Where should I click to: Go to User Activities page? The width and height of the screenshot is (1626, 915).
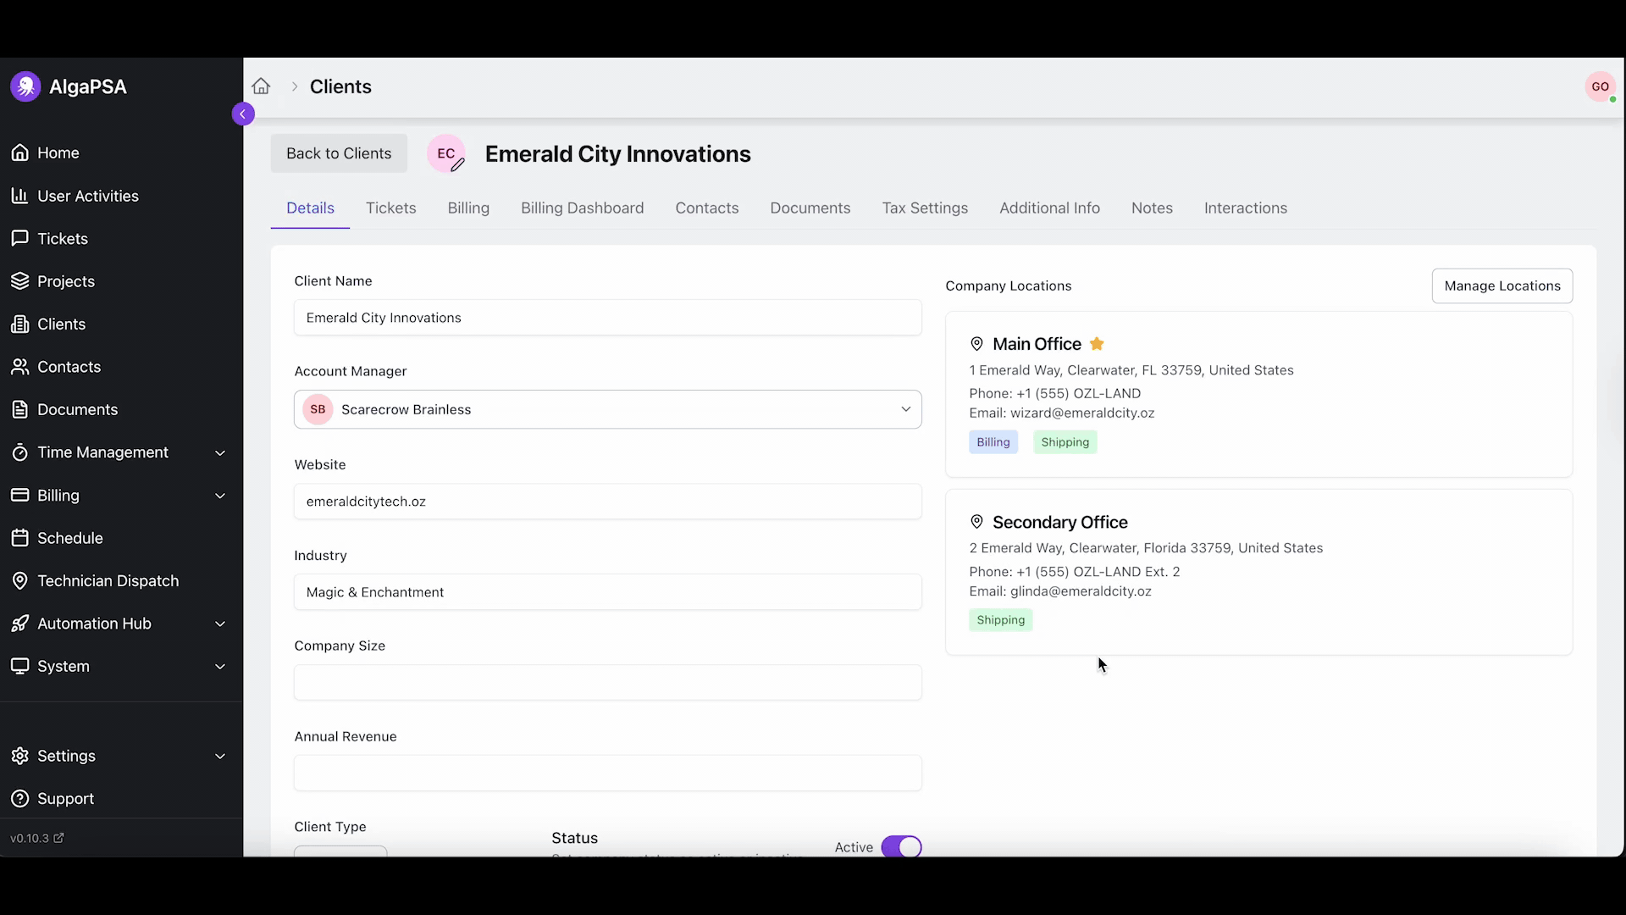coord(87,196)
